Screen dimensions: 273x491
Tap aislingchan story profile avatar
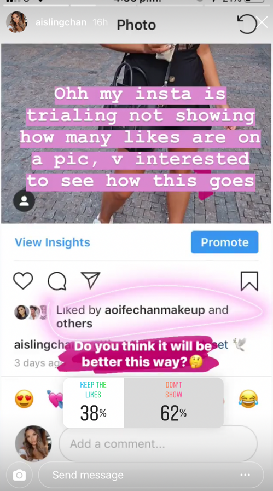click(x=16, y=22)
